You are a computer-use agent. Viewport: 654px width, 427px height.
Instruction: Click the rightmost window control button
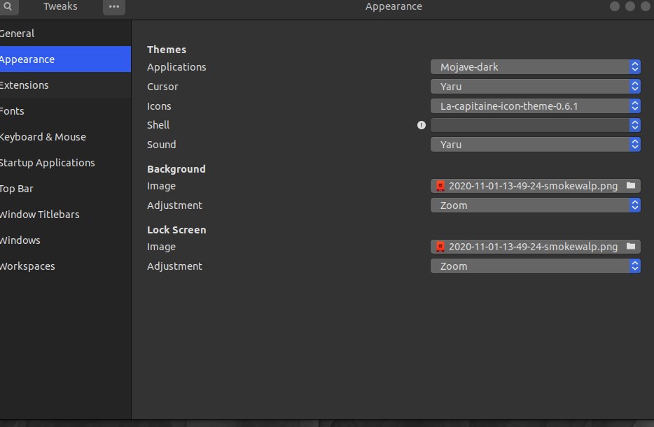[645, 6]
